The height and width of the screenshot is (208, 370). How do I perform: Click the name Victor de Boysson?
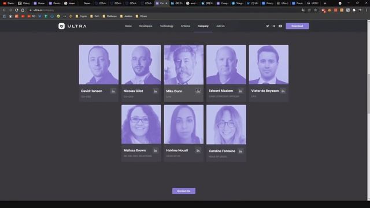coord(265,91)
